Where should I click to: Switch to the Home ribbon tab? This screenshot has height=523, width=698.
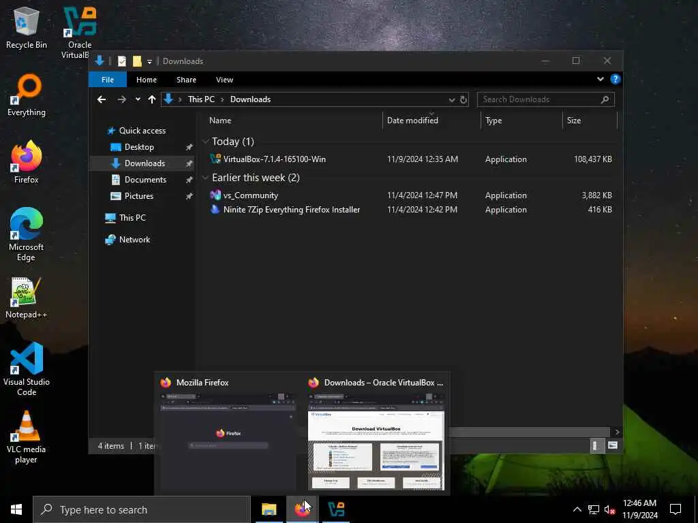[x=147, y=80]
